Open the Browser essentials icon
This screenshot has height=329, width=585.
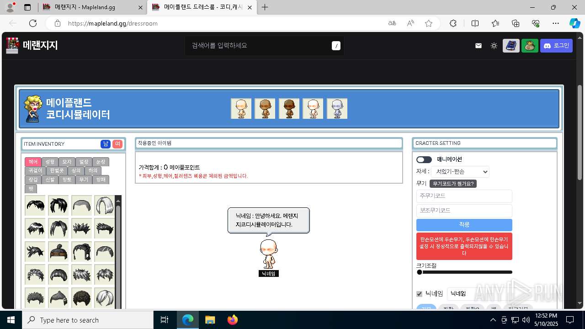point(536,23)
